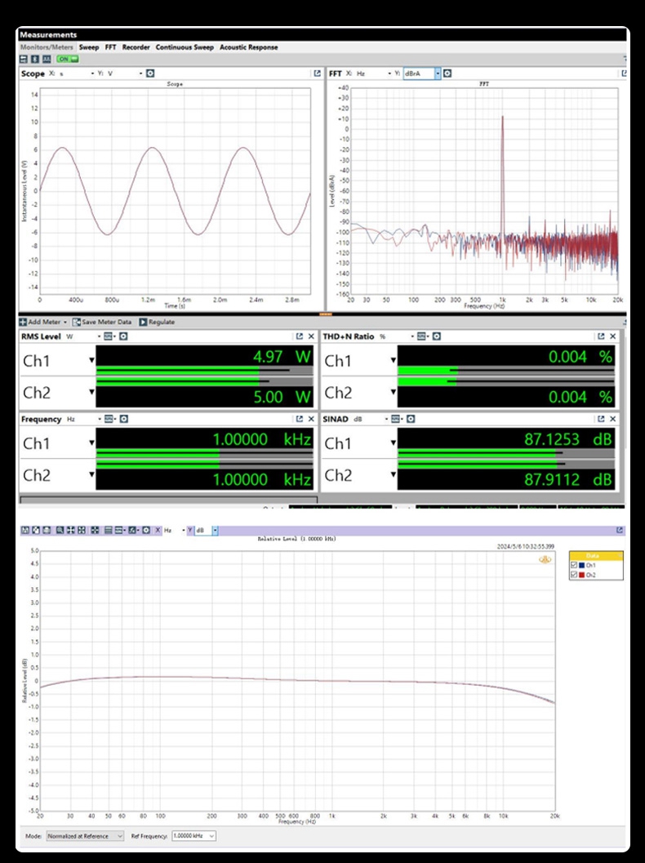Click the Add Meter button
Viewport: 645px width, 863px height.
(44, 322)
